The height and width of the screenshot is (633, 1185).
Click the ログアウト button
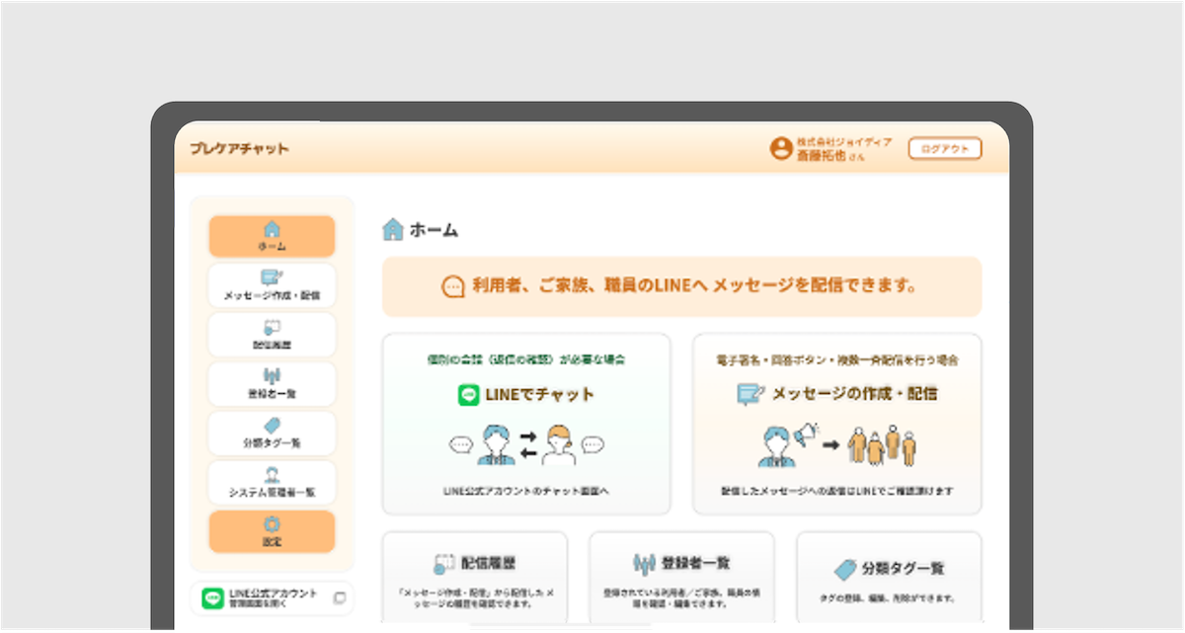point(945,148)
